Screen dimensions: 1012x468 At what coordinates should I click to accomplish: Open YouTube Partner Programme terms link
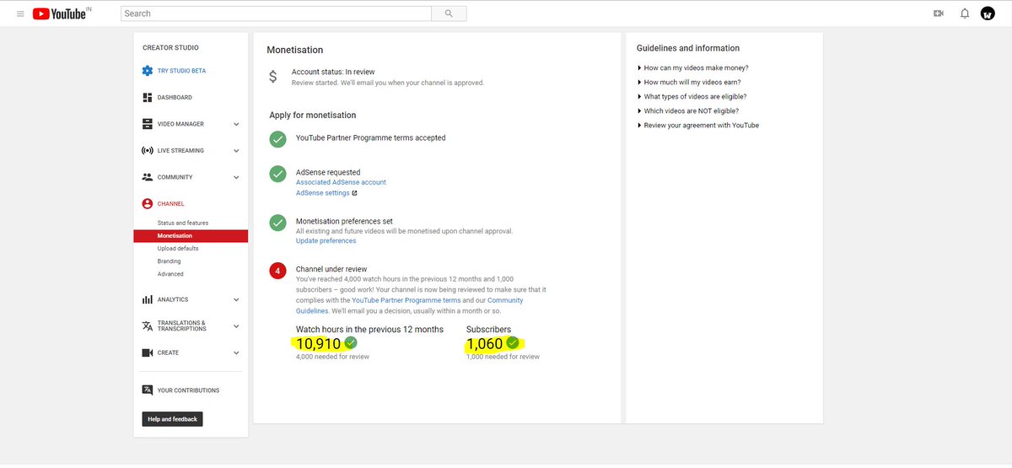(x=406, y=300)
